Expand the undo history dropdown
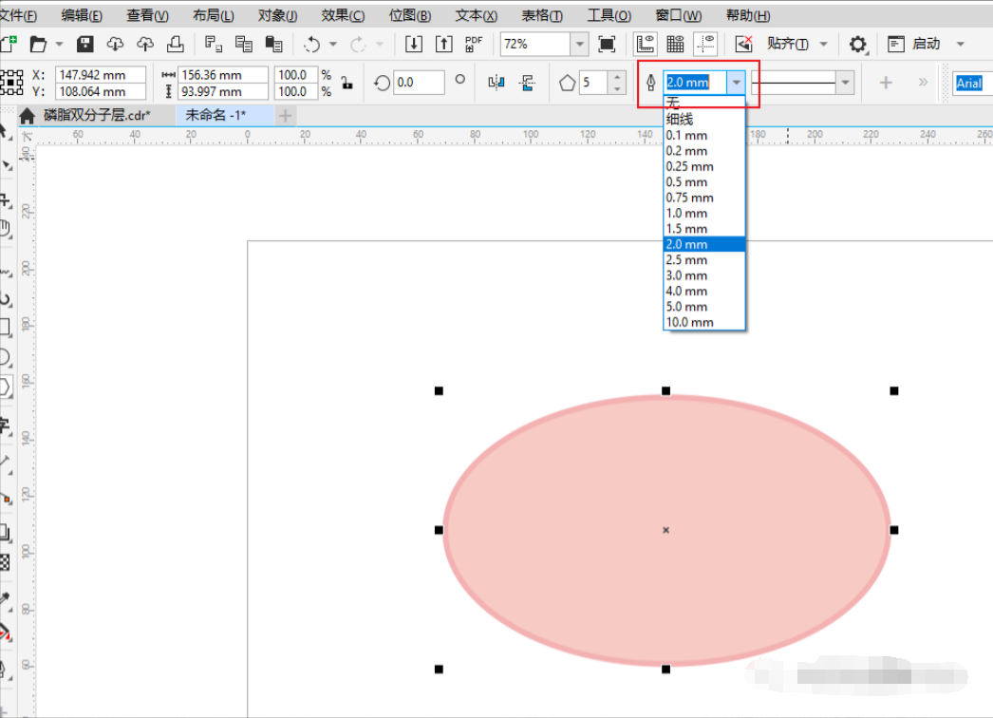 [x=333, y=45]
